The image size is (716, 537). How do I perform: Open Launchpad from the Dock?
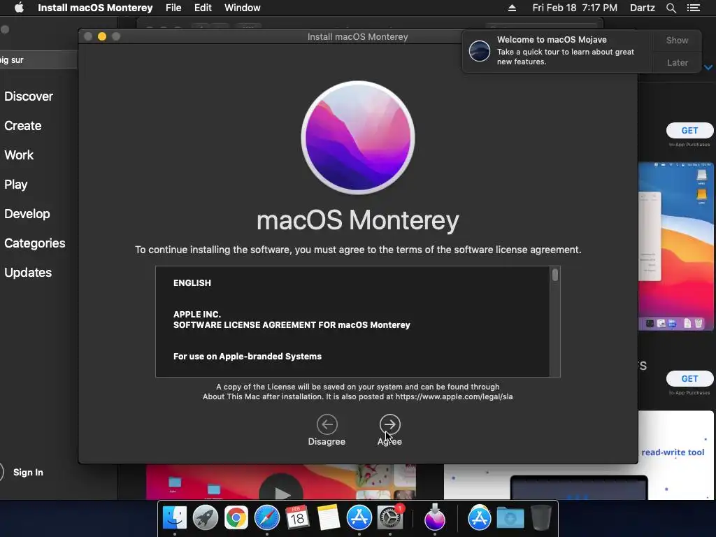click(x=206, y=518)
